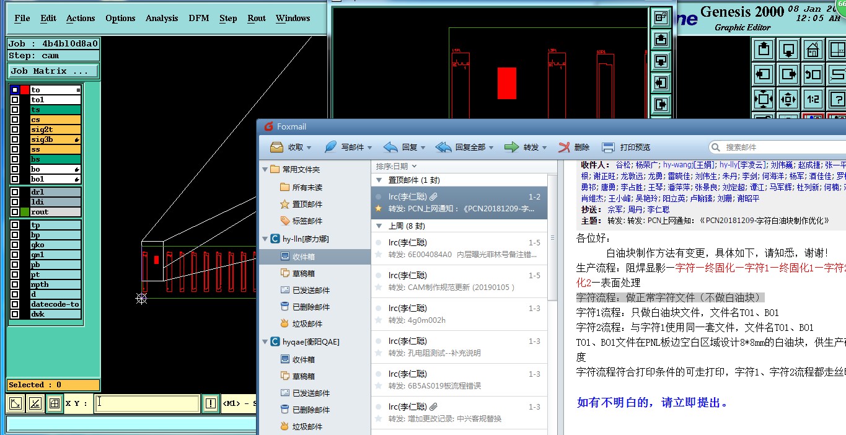This screenshot has width=846, height=435.
Task: Click pan left icon in middle window's toolbar
Action: coord(661,82)
